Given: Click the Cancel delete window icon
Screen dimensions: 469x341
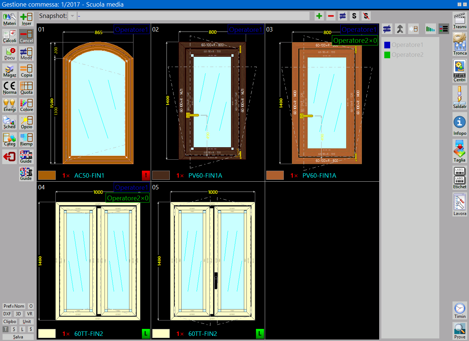Looking at the screenshot, I should coord(26,36).
